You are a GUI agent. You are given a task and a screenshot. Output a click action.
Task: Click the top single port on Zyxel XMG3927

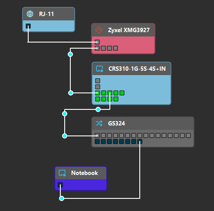point(97,42)
